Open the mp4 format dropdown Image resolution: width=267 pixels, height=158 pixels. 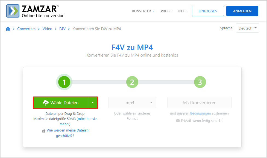pos(132,103)
